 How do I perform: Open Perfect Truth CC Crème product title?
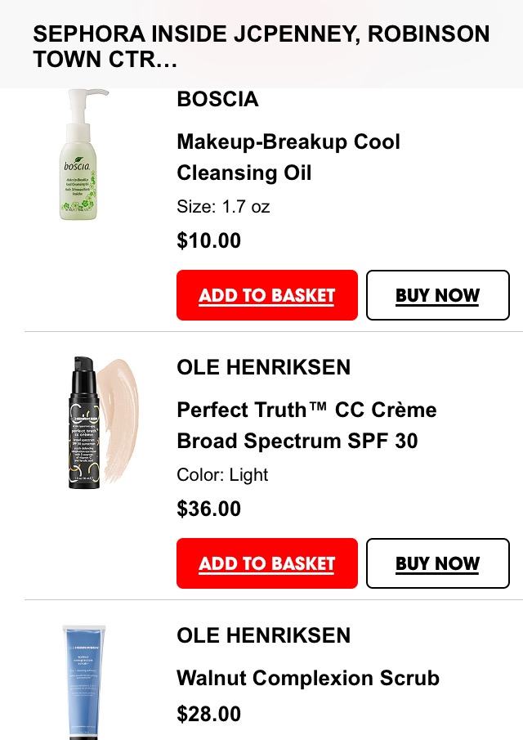(306, 425)
